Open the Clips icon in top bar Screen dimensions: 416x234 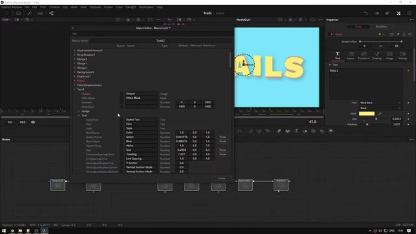(x=40, y=13)
